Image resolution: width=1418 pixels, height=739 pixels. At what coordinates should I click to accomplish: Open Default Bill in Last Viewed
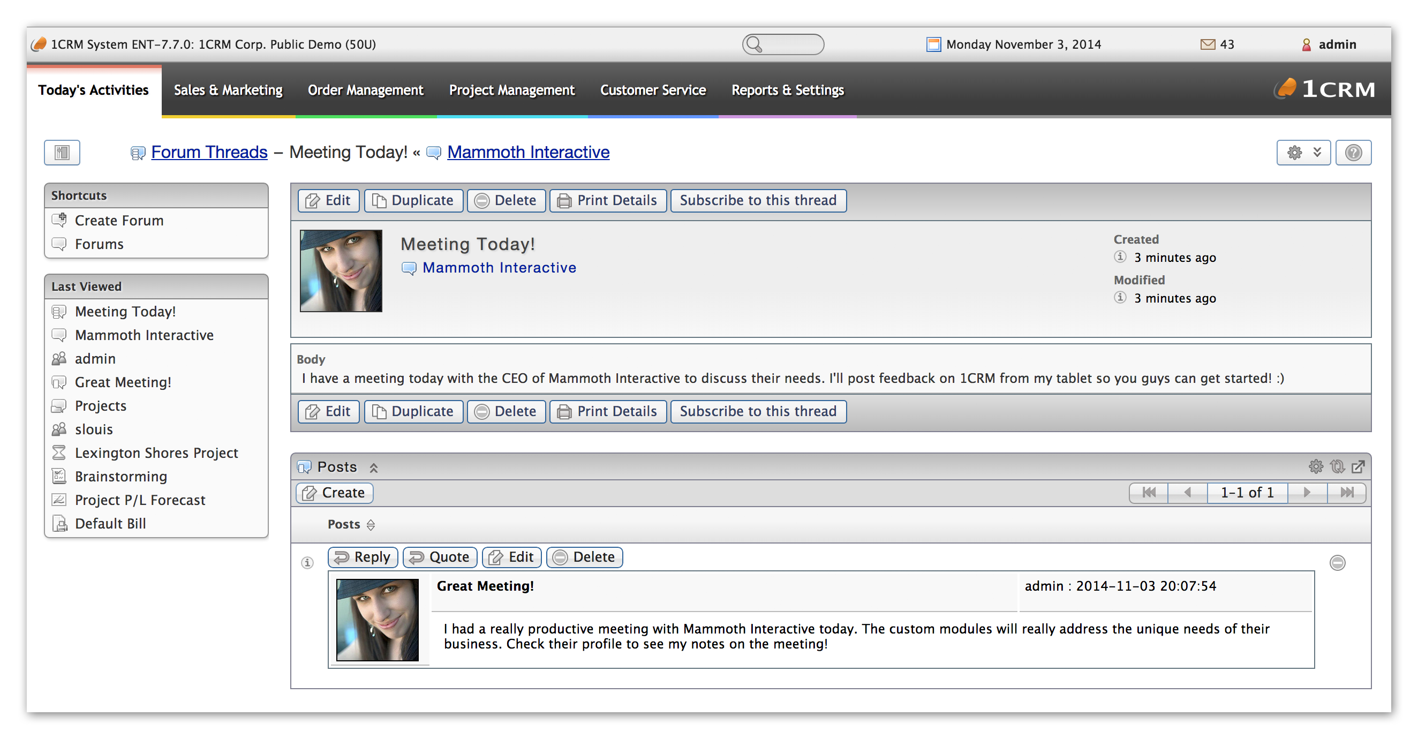(x=110, y=524)
